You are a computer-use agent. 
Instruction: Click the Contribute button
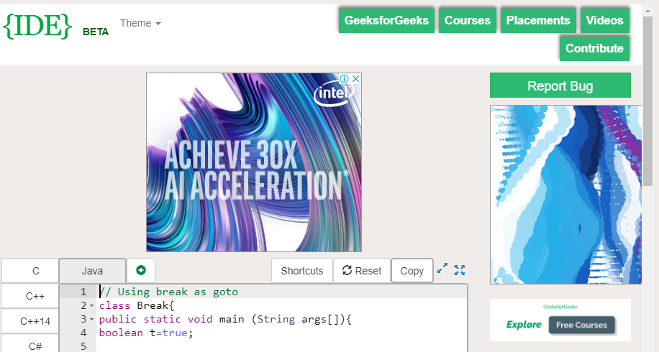[594, 48]
